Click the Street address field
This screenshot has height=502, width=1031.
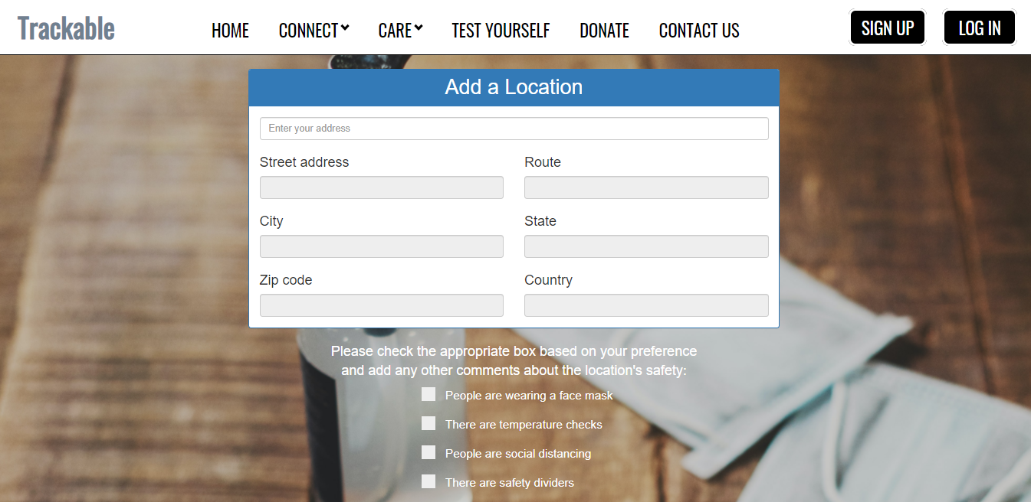(x=382, y=187)
